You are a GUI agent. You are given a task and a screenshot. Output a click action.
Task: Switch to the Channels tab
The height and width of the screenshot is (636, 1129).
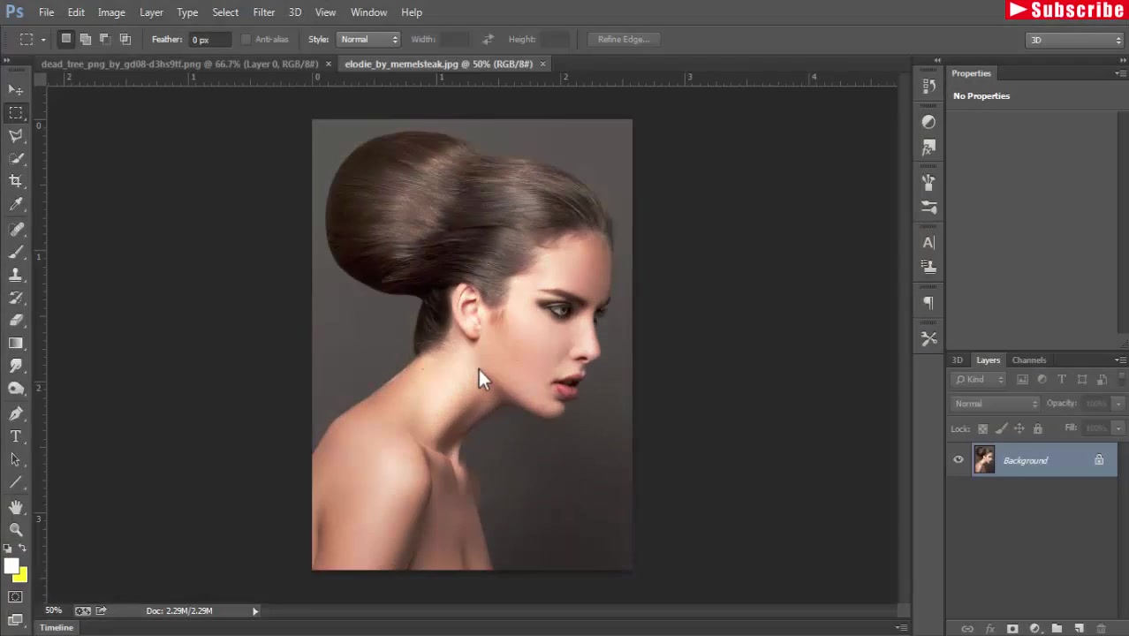coord(1028,360)
